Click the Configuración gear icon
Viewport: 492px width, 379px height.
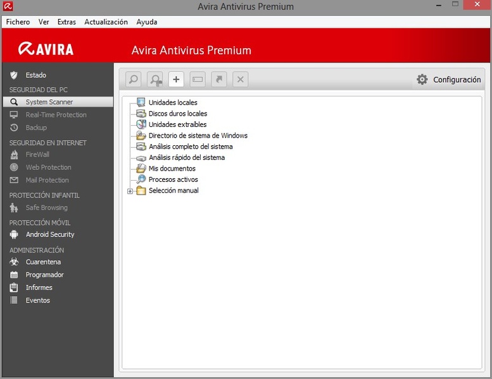pos(422,80)
